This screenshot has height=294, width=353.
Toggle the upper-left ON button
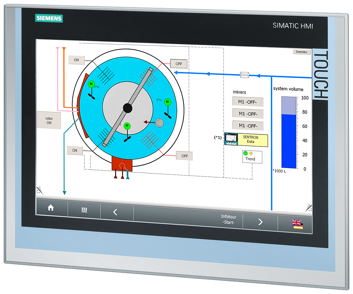(76, 60)
